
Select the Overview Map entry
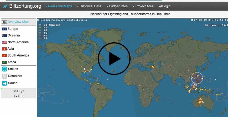tap(19, 22)
